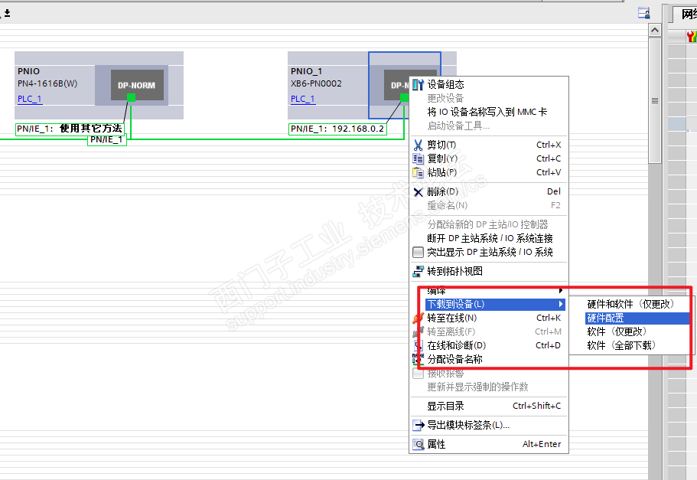Click the green port on PNIO DP-NORM
The image size is (697, 480).
(x=131, y=97)
